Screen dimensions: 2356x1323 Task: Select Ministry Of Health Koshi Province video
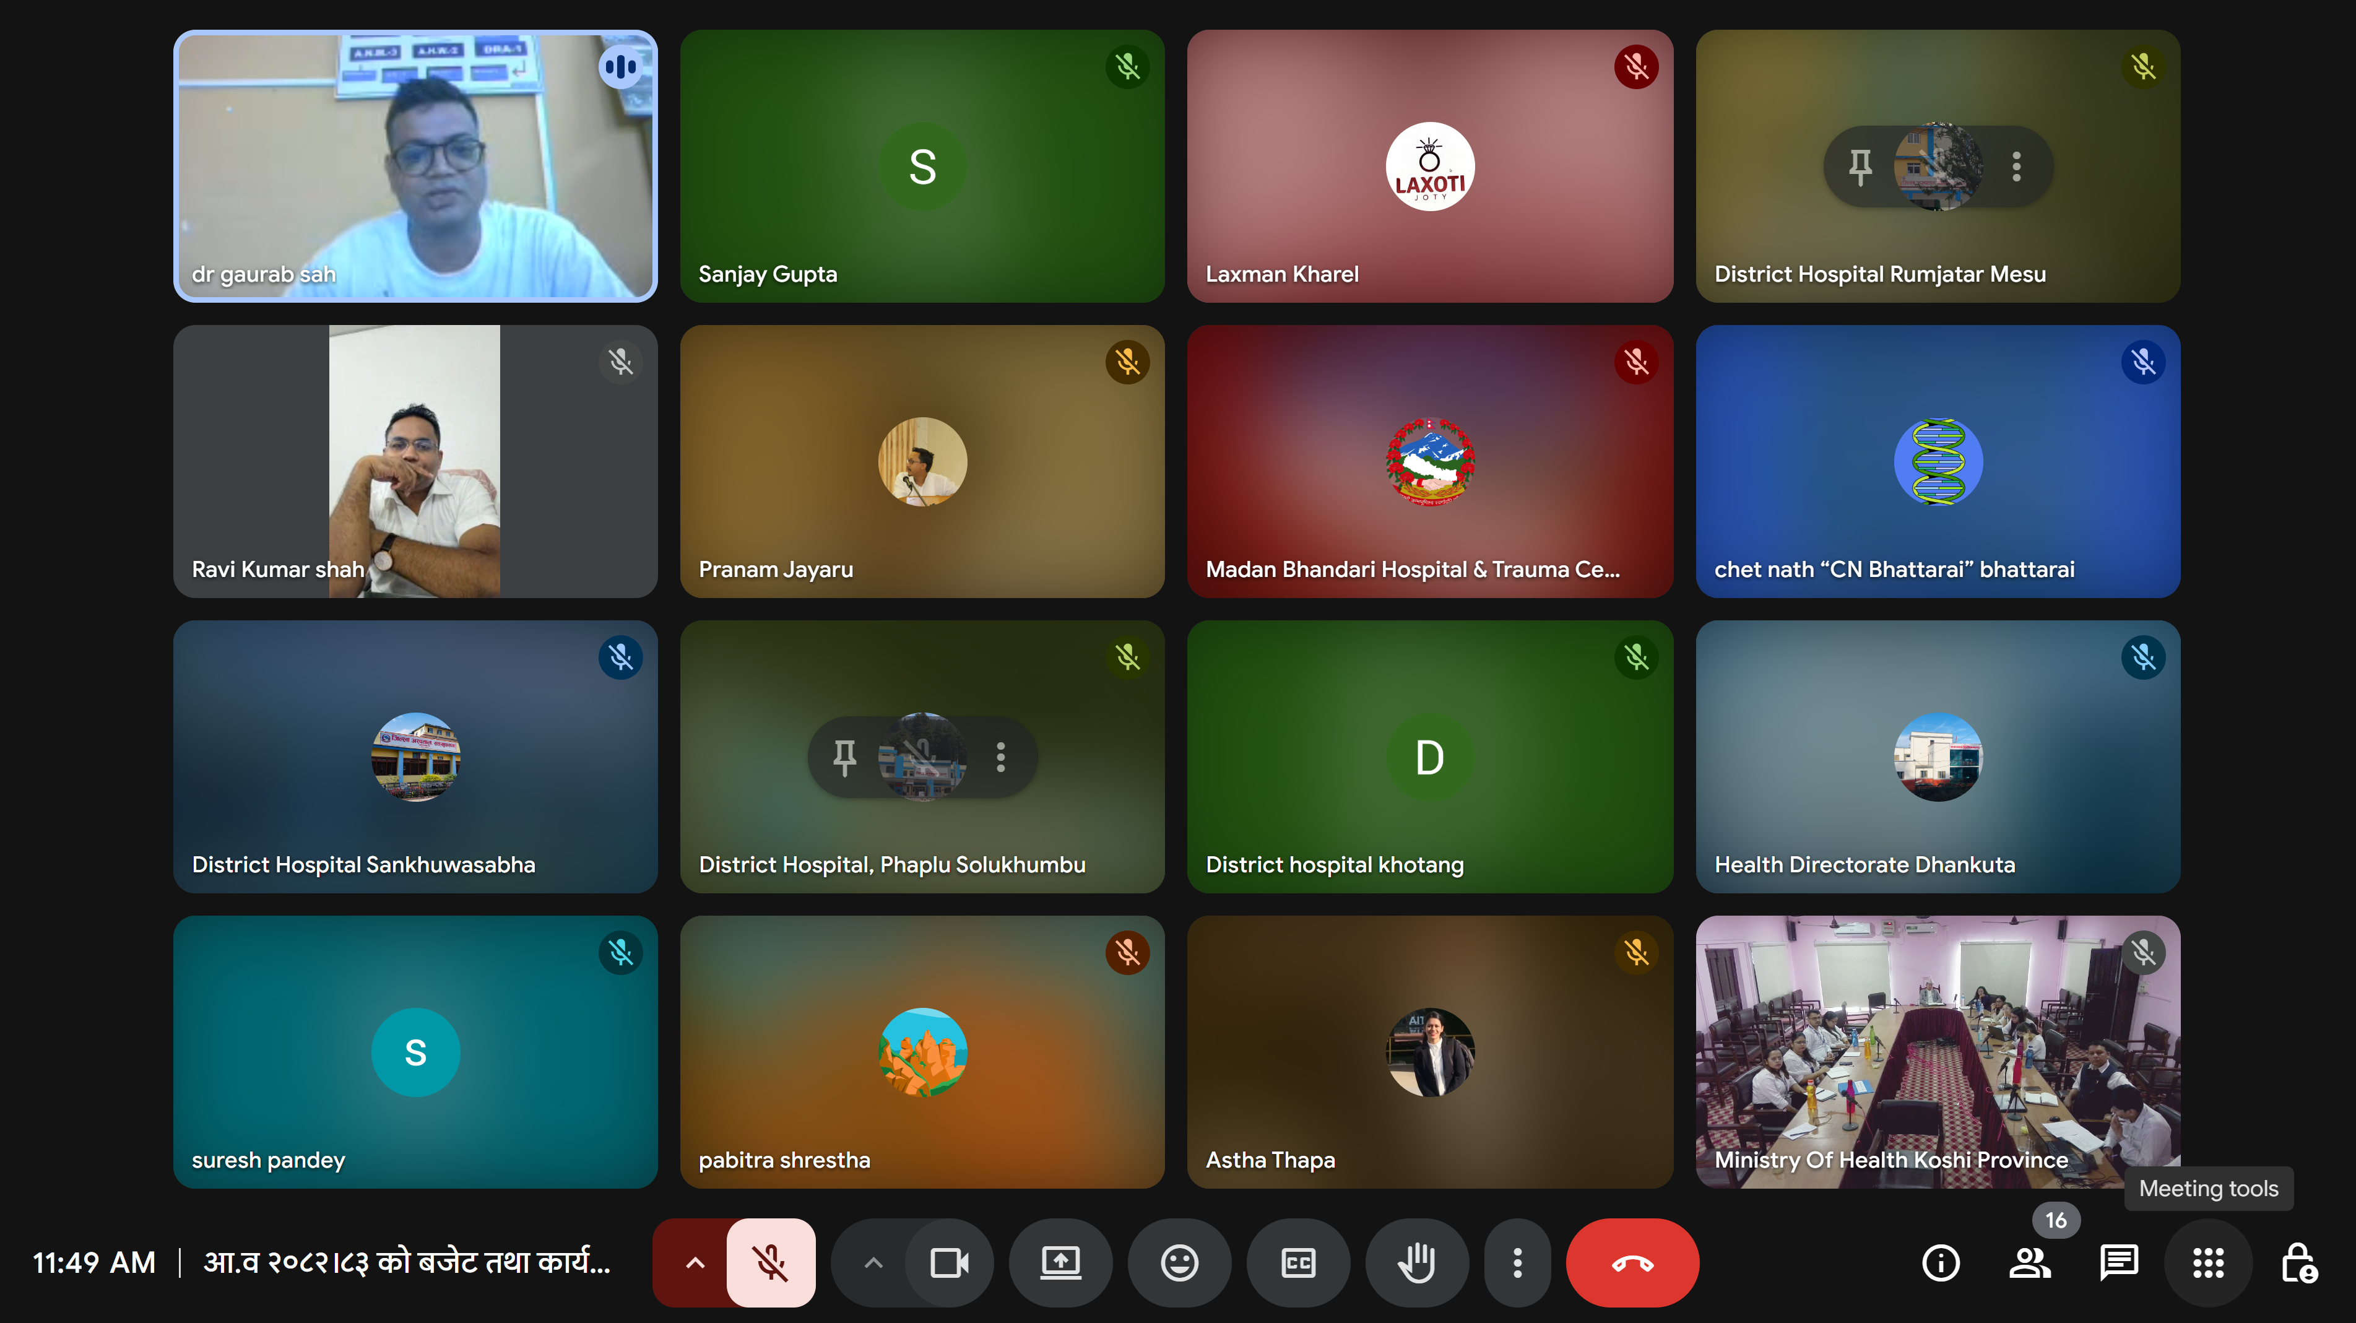click(x=1937, y=1052)
